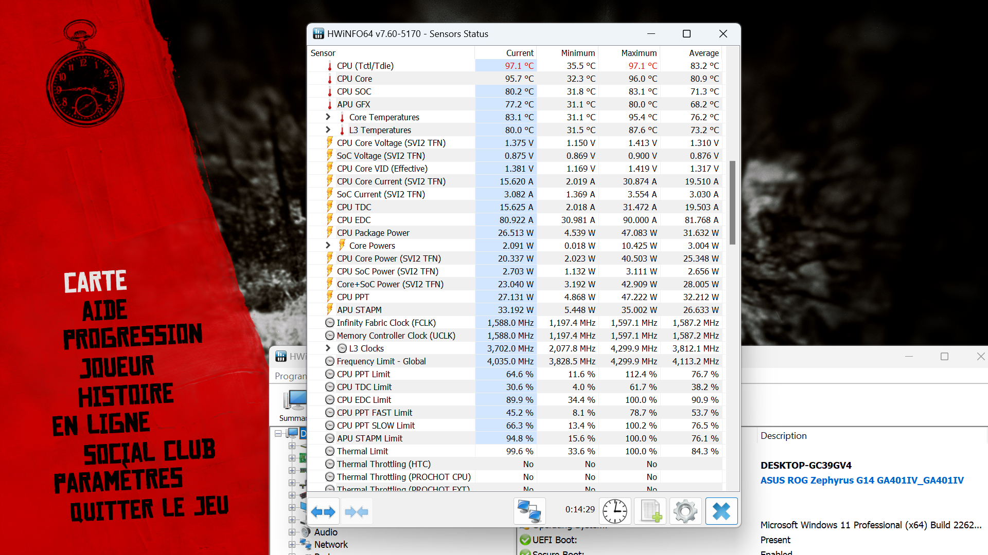Image resolution: width=988 pixels, height=555 pixels.
Task: Collapse the root computer node in tree
Action: (278, 433)
